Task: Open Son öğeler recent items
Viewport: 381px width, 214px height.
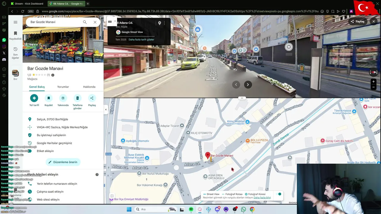Action: [x=15, y=53]
